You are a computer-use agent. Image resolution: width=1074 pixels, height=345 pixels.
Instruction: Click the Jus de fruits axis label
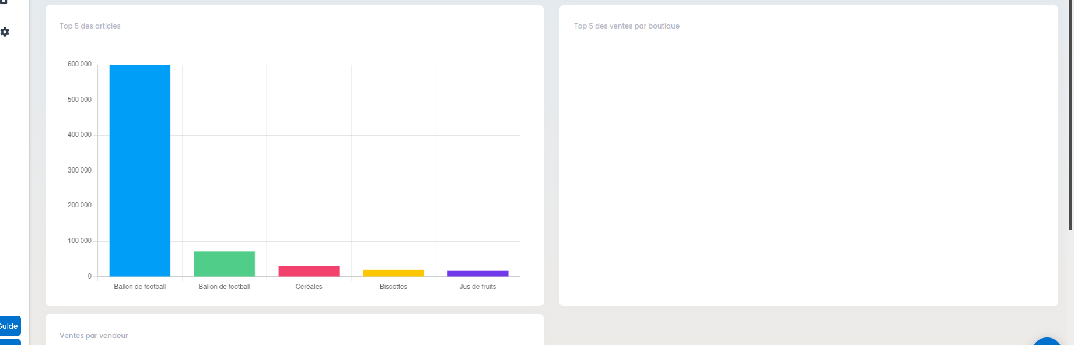tap(478, 287)
